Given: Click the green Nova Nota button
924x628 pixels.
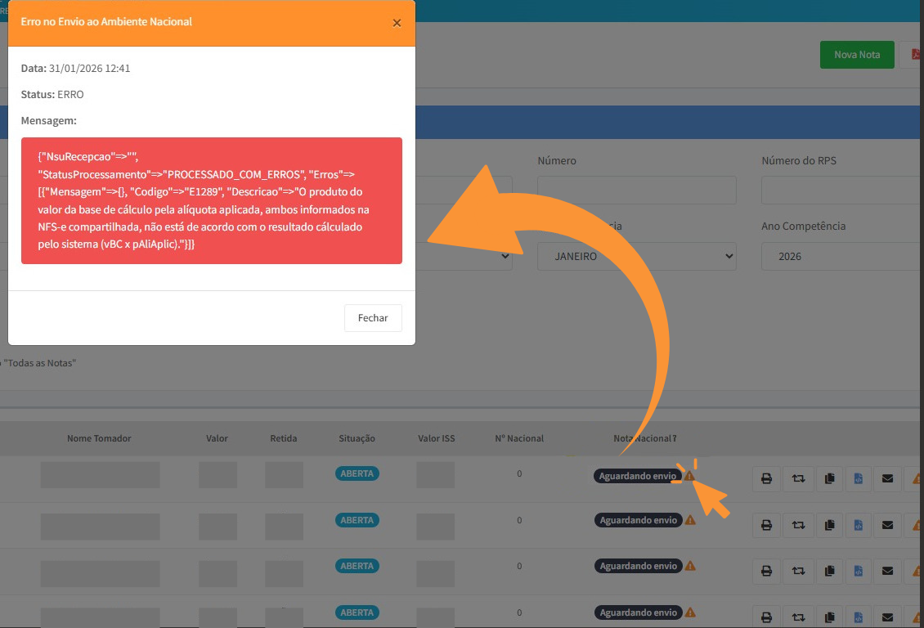Looking at the screenshot, I should pyautogui.click(x=856, y=55).
